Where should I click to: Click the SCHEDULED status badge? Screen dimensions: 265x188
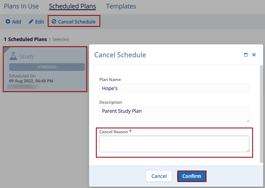click(x=47, y=67)
